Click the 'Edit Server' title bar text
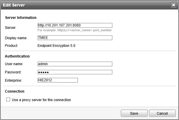179x120 pixels. point(14,5)
